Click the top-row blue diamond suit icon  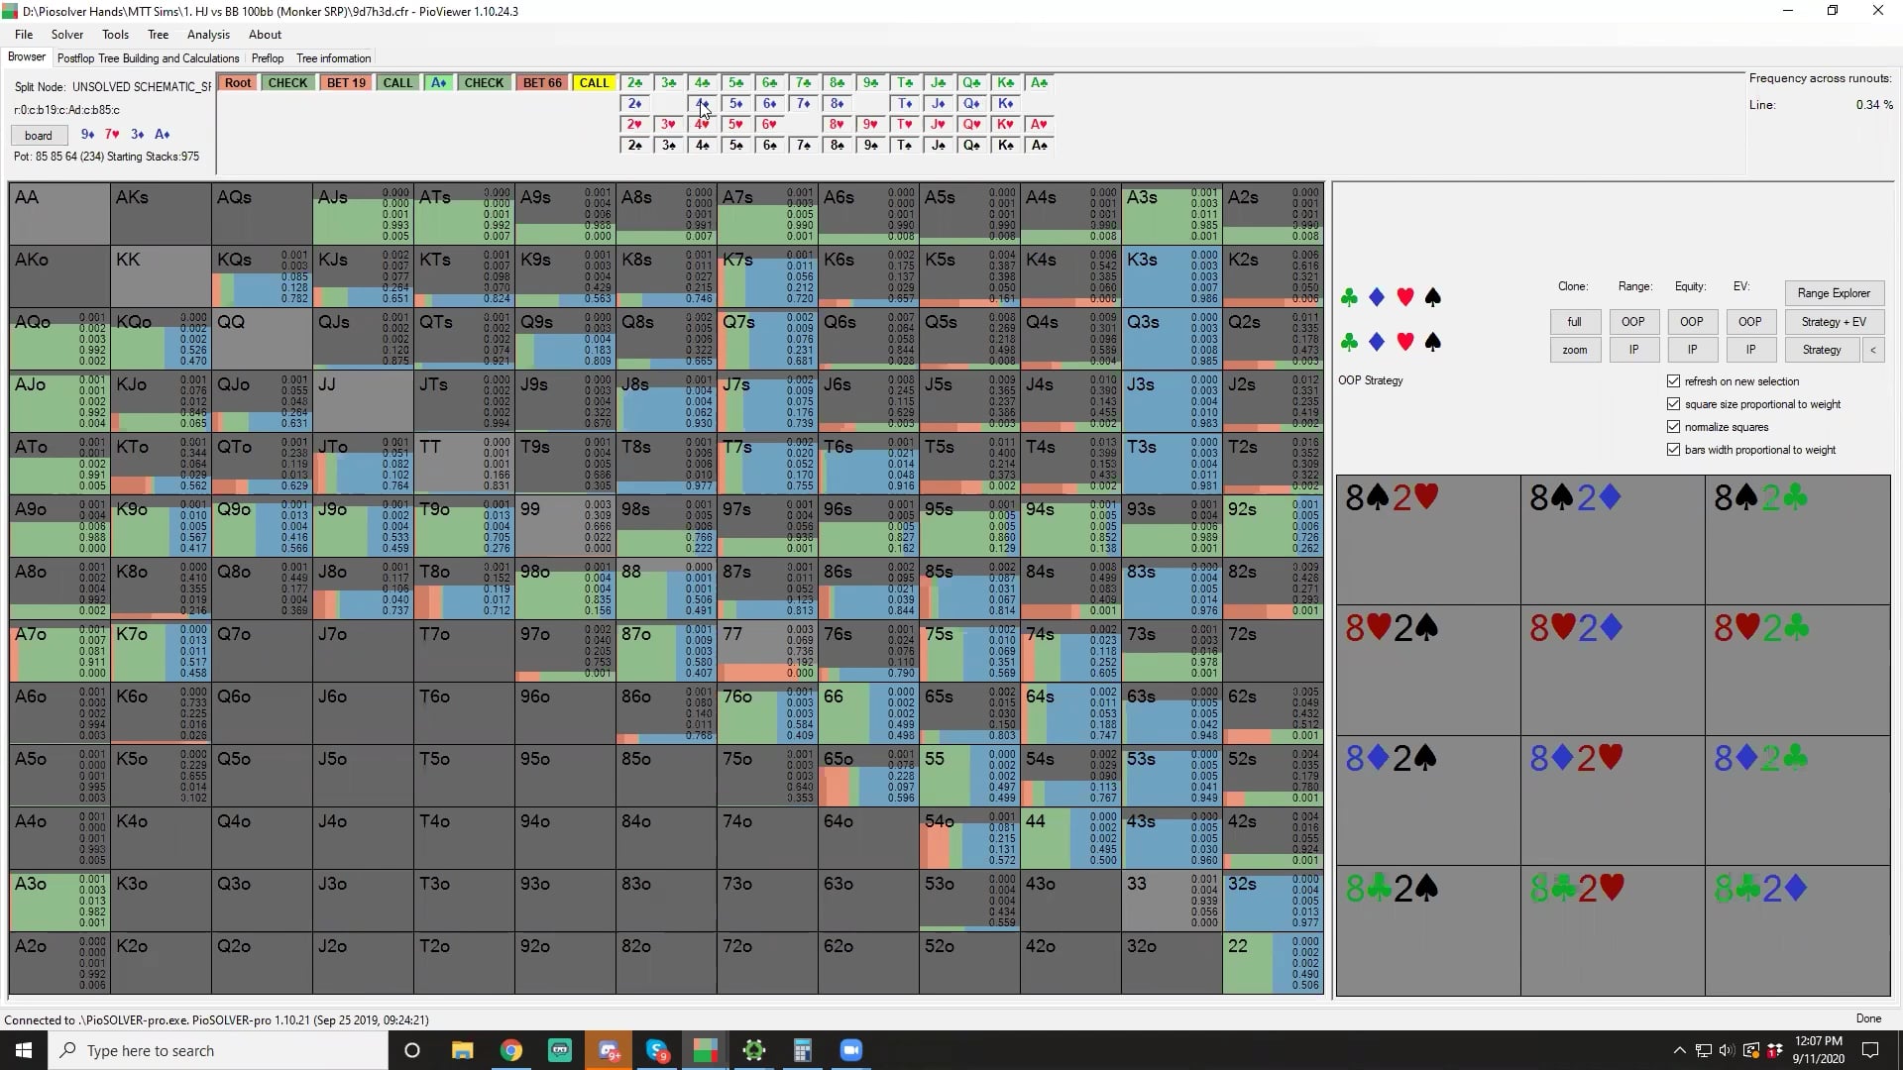click(1377, 297)
